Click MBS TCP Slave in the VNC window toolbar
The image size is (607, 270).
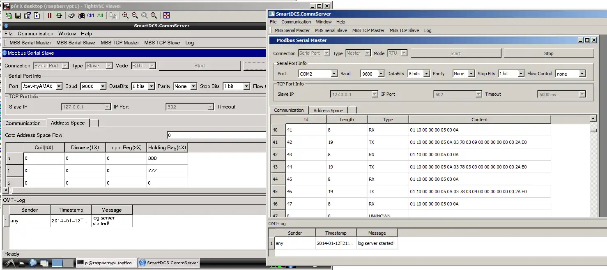tap(162, 43)
